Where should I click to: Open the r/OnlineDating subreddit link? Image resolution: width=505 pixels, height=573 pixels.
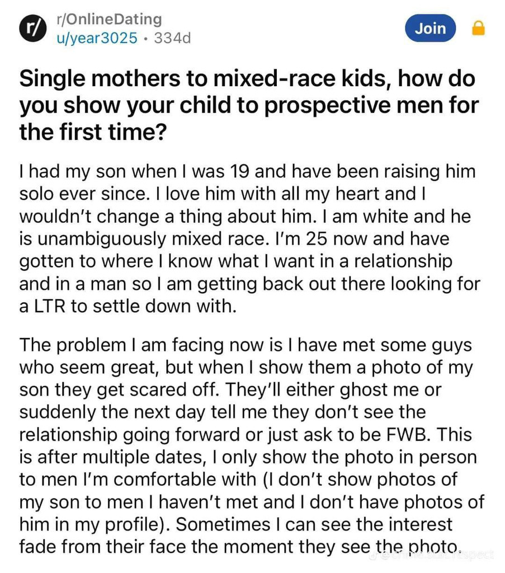[108, 20]
